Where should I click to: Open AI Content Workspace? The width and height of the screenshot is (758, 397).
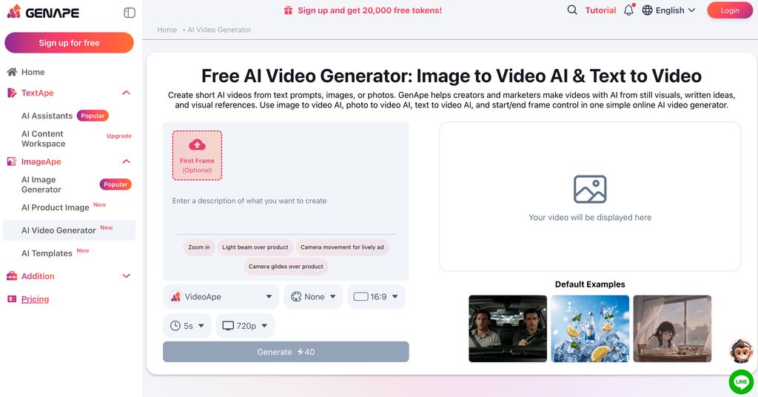pyautogui.click(x=43, y=139)
